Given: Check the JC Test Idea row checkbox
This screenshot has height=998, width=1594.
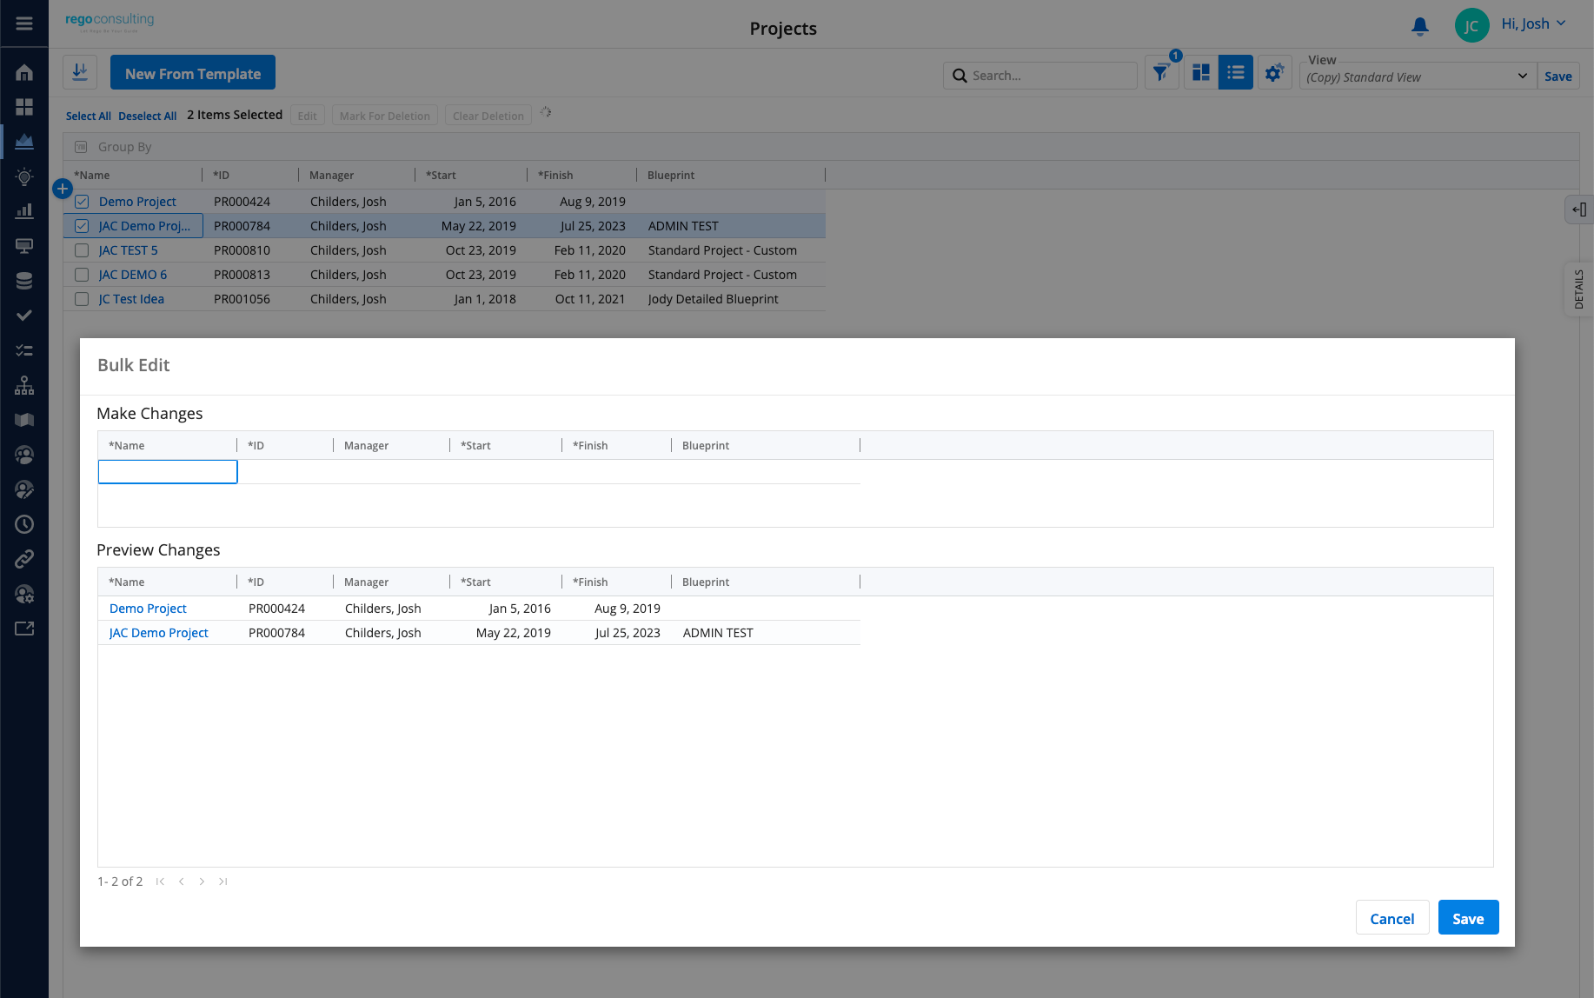Looking at the screenshot, I should pos(82,299).
